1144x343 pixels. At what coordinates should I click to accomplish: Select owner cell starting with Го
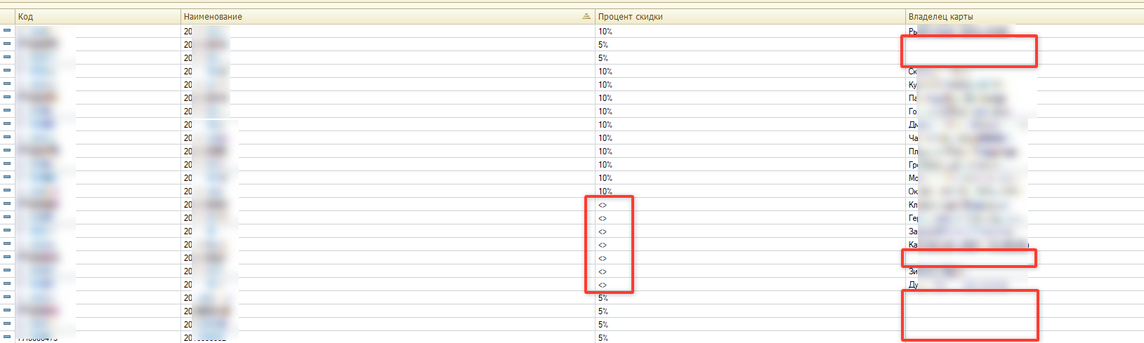1025,112
